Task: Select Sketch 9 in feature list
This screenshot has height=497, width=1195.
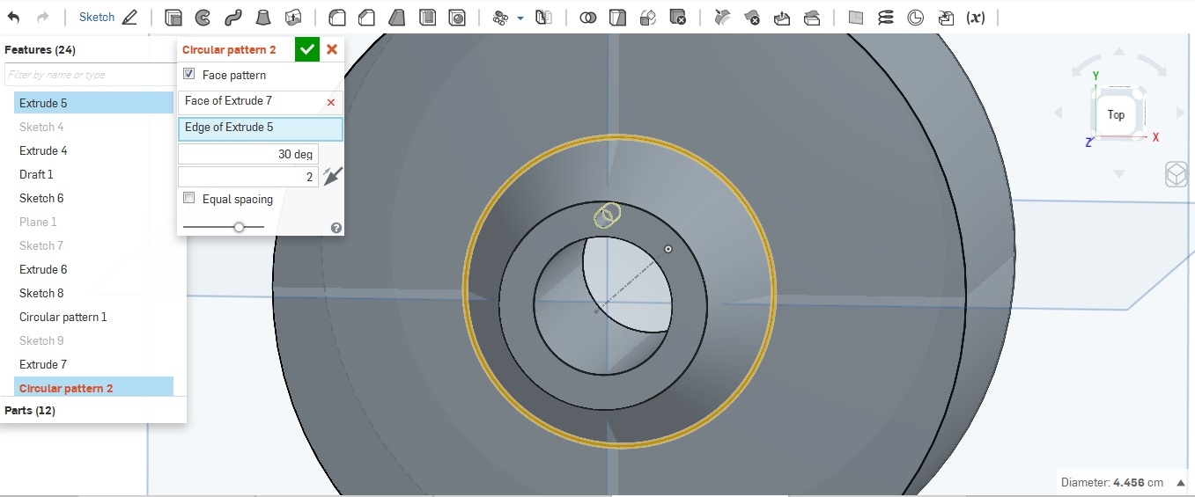Action: click(93, 340)
